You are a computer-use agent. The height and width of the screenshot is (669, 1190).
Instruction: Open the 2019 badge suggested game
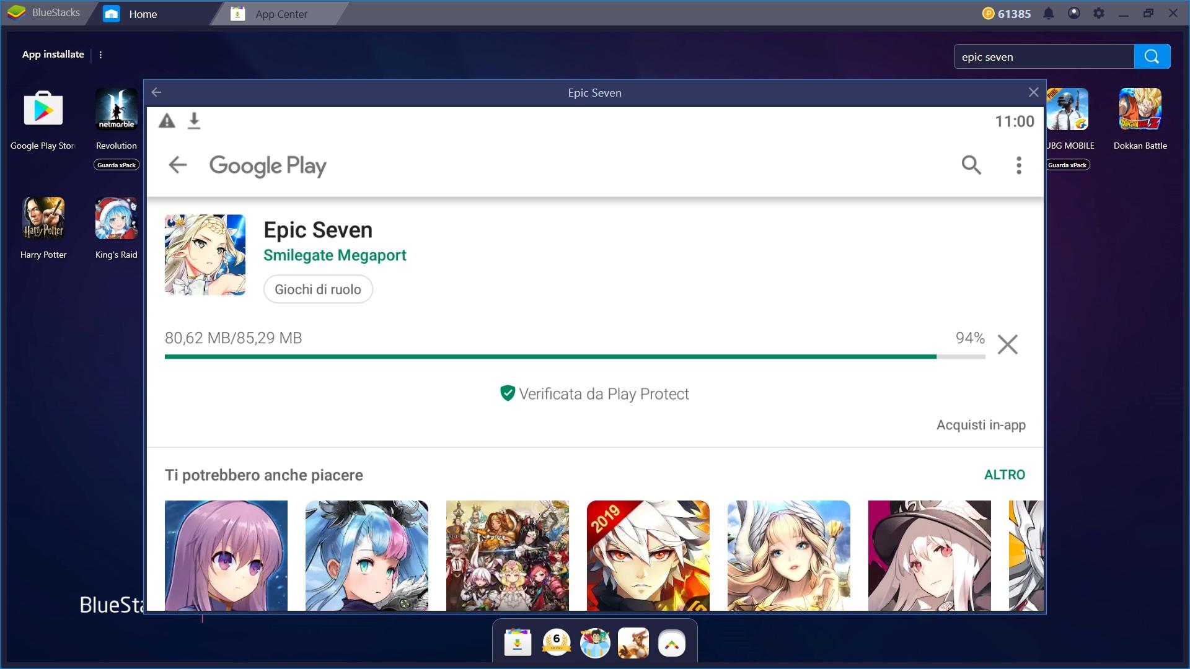[648, 556]
